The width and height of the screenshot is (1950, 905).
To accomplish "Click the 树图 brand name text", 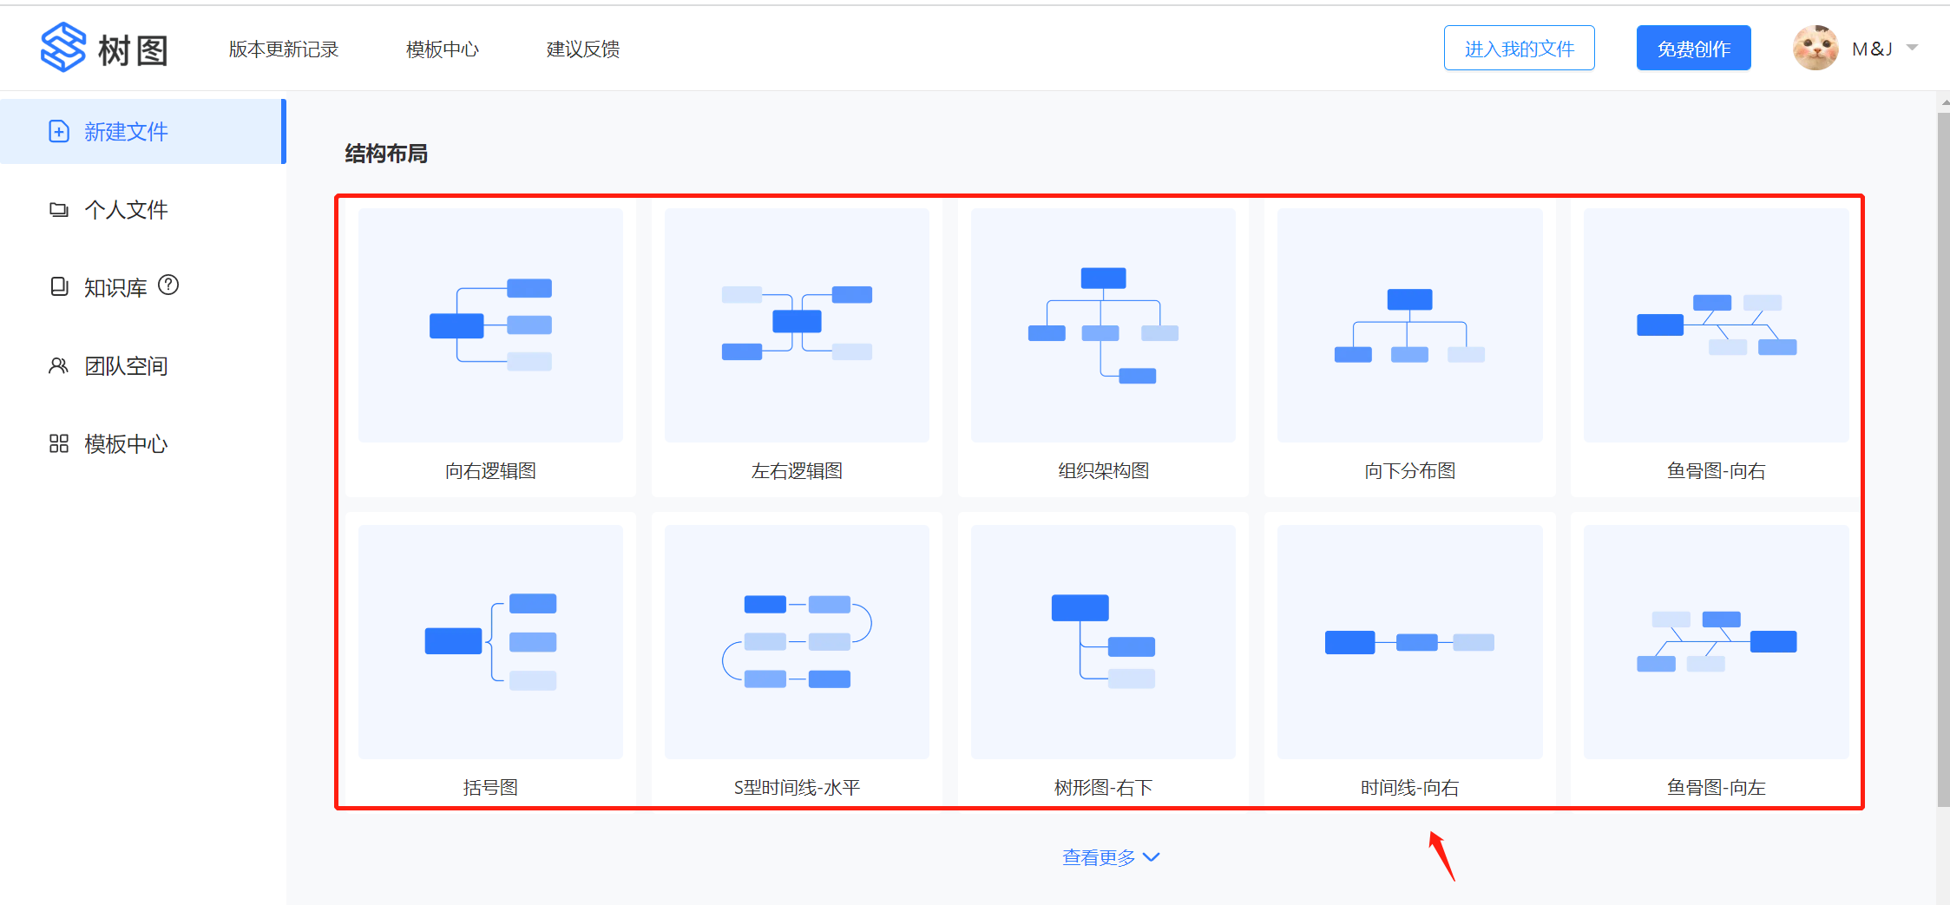I will click(x=133, y=50).
